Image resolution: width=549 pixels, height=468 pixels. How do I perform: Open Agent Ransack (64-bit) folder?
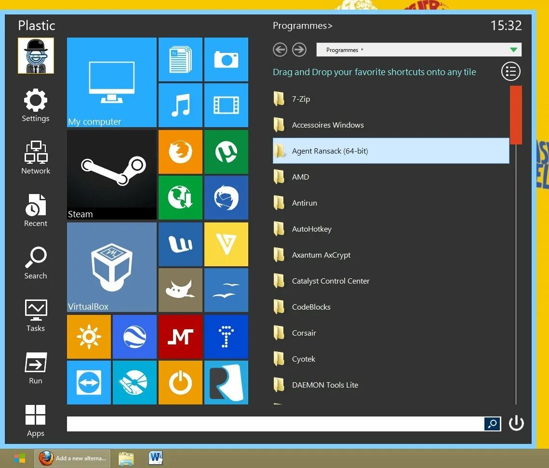pos(391,151)
